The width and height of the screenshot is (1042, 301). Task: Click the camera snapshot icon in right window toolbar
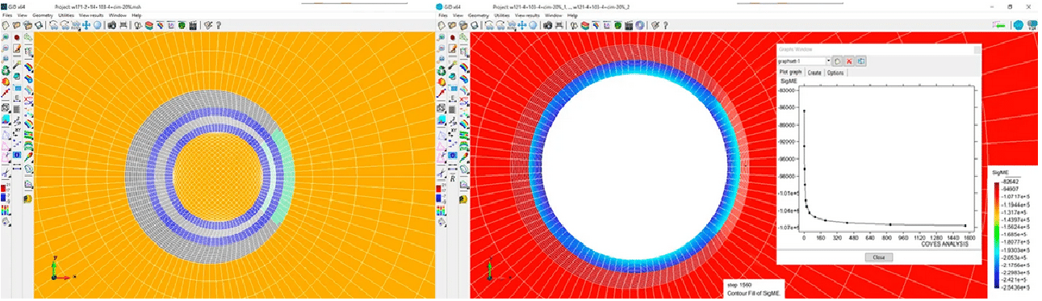[x=548, y=25]
